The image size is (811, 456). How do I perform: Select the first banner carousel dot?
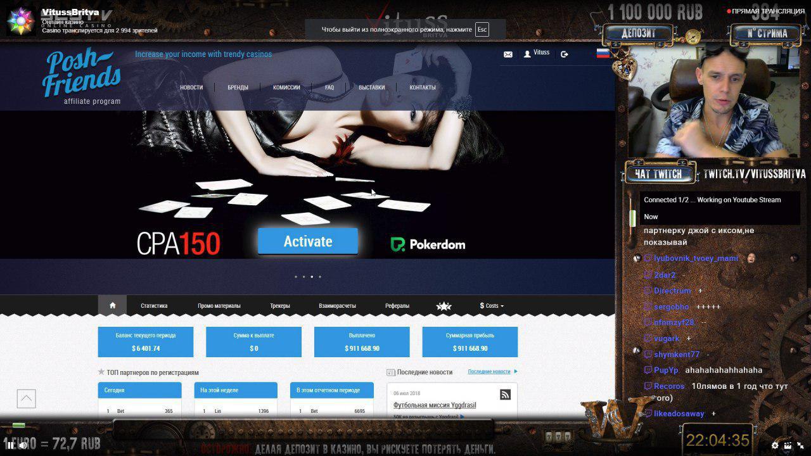(295, 277)
